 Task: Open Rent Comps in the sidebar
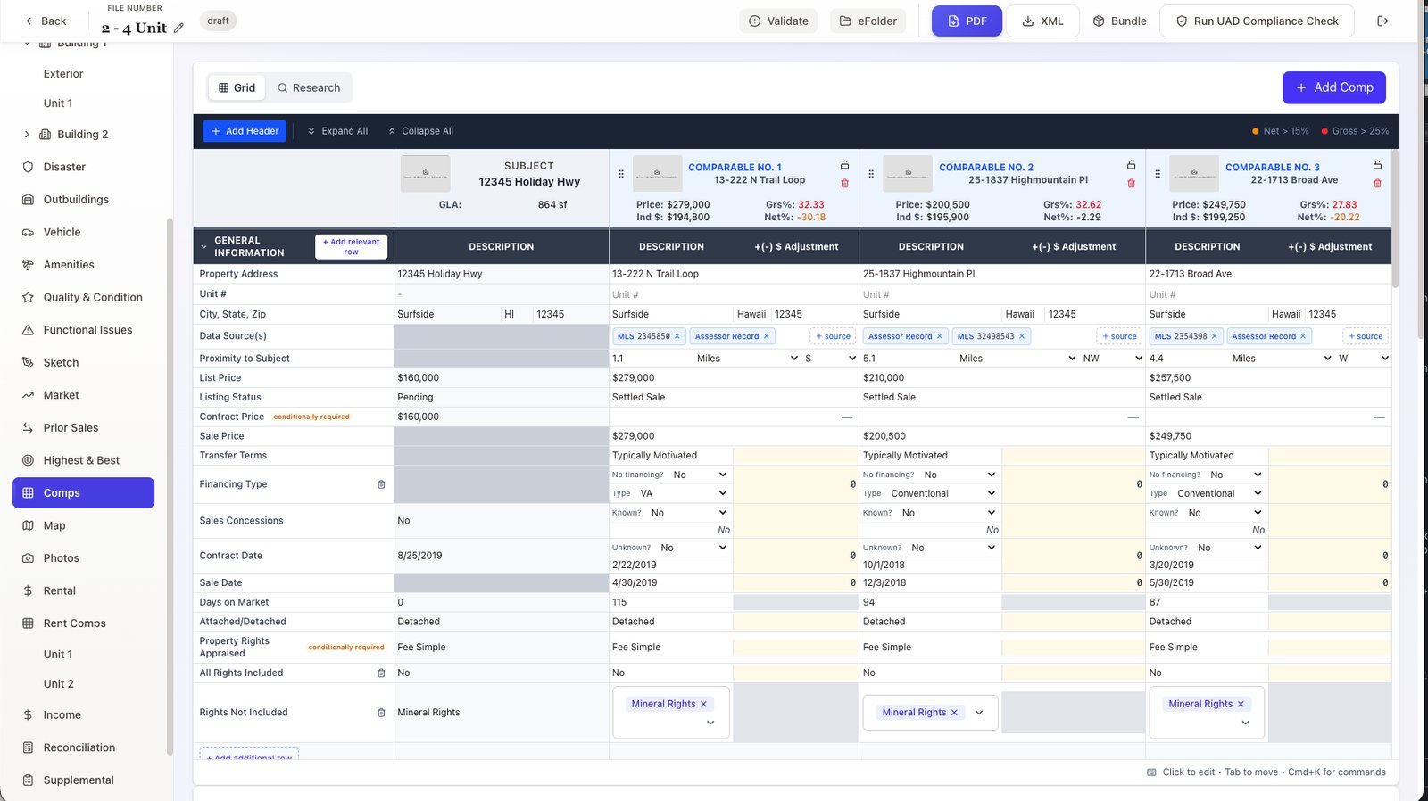pos(74,623)
